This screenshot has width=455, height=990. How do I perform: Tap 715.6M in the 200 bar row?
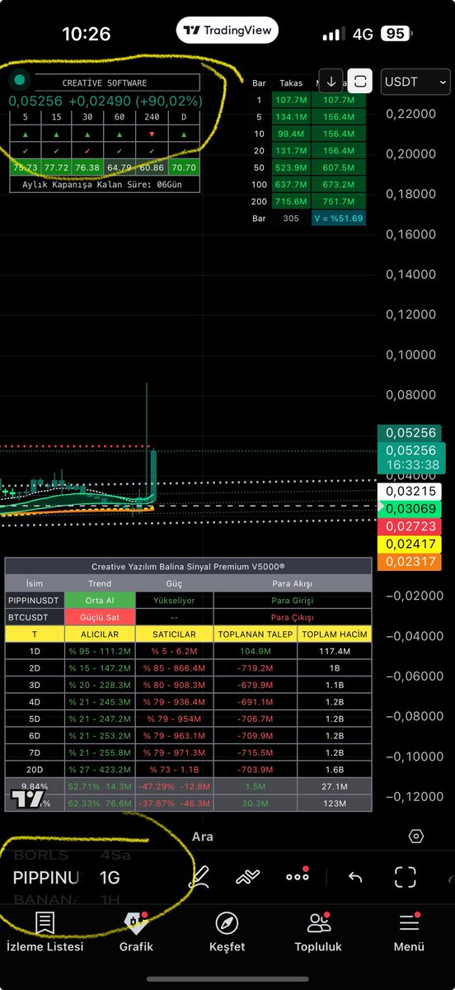pyautogui.click(x=290, y=202)
